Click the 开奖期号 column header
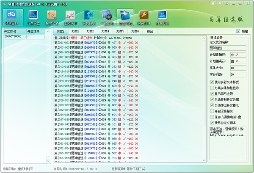The image size is (254, 173). point(11,31)
